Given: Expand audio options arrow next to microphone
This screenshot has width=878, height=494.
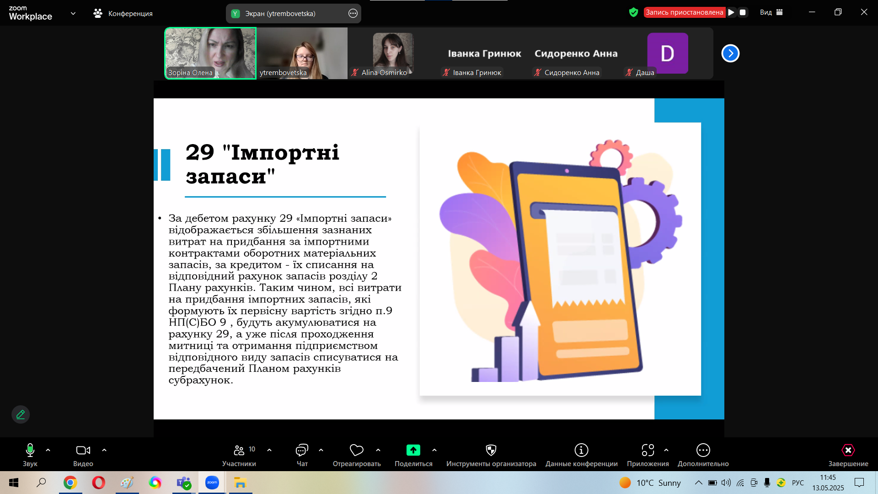Looking at the screenshot, I should 48,450.
